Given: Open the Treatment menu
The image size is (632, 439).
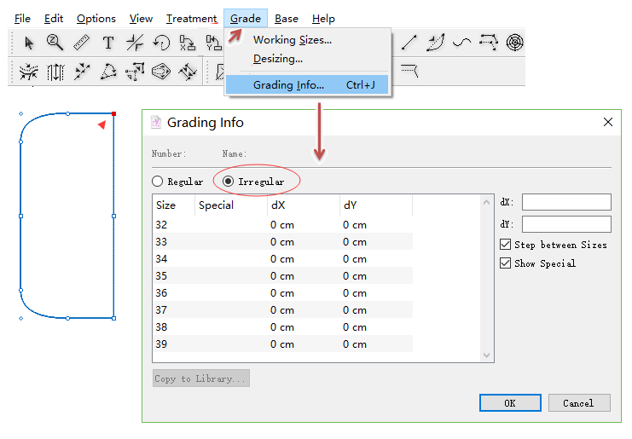Looking at the screenshot, I should pos(191,19).
